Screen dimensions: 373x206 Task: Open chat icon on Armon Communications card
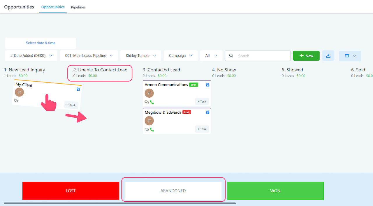147,102
